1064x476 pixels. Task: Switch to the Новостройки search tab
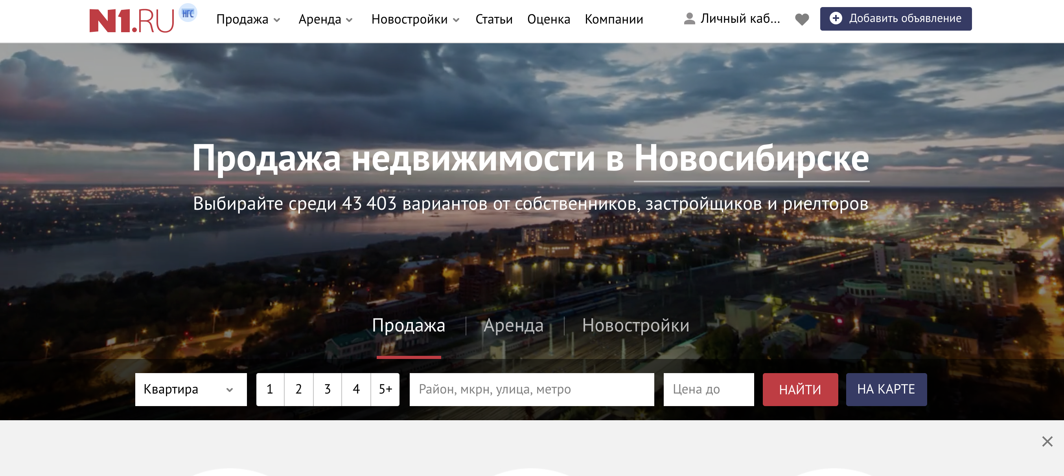(636, 325)
